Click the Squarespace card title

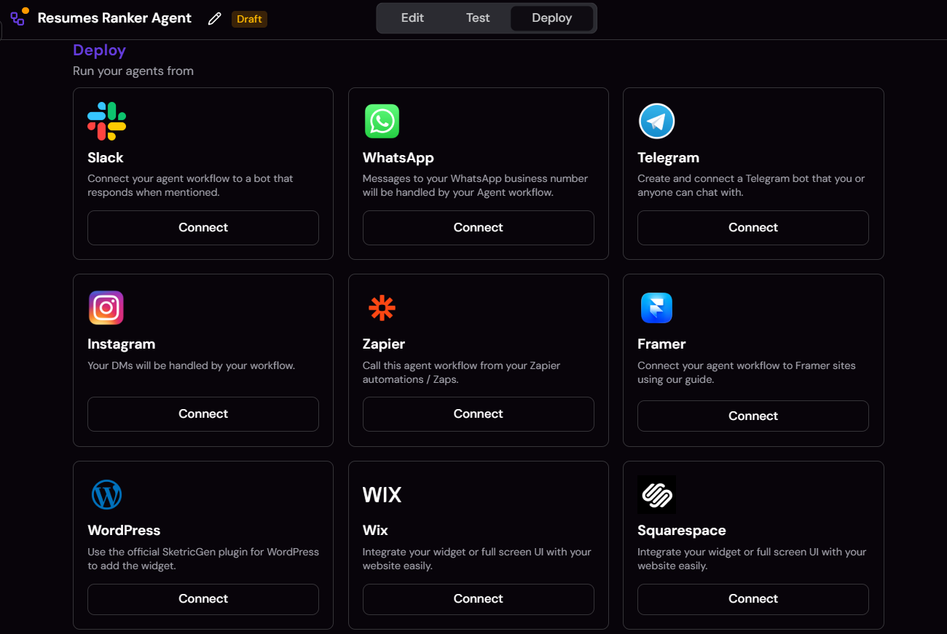tap(682, 531)
